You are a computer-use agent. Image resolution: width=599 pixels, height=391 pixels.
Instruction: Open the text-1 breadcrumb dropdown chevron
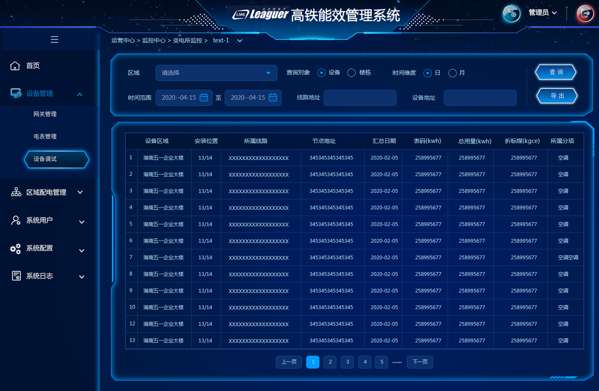(x=240, y=41)
